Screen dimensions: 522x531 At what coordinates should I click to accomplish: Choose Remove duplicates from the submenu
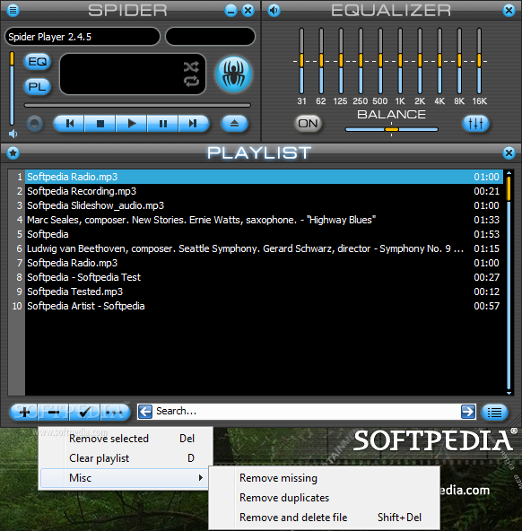pyautogui.click(x=325, y=498)
